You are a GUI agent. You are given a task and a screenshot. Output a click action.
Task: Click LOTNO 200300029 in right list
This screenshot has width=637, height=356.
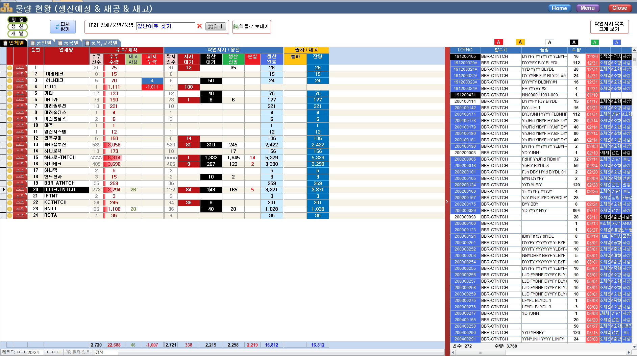point(465,211)
